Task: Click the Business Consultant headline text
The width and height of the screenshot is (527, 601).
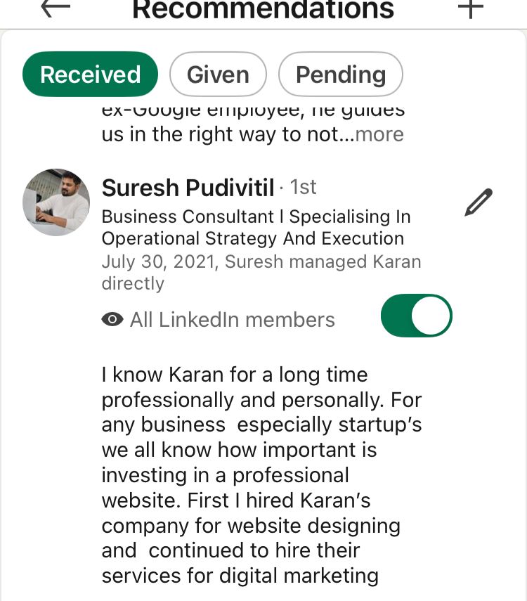Action: [256, 227]
